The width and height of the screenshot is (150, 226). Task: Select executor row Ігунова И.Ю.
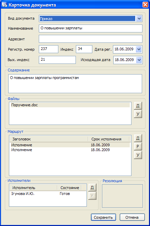pos(48,194)
